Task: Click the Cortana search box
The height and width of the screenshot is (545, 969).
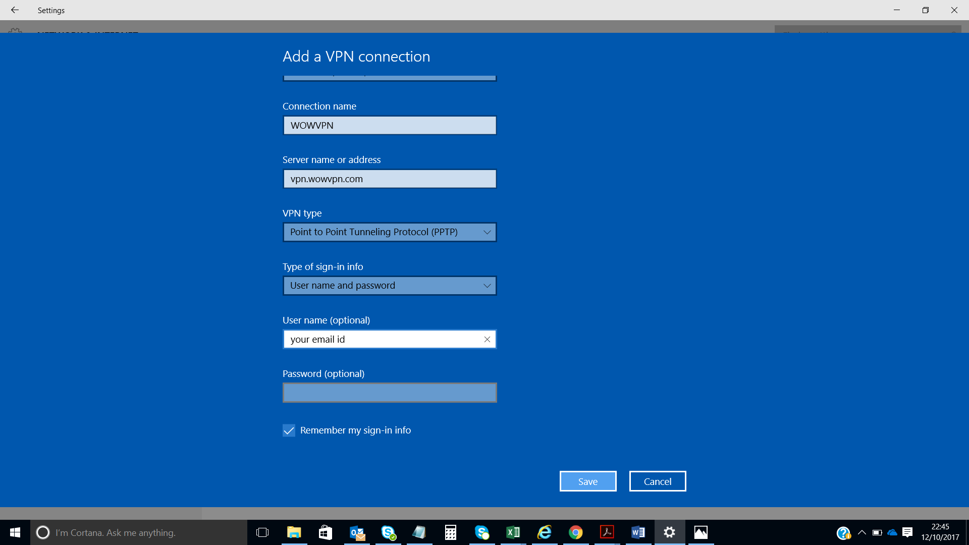Action: (x=139, y=532)
